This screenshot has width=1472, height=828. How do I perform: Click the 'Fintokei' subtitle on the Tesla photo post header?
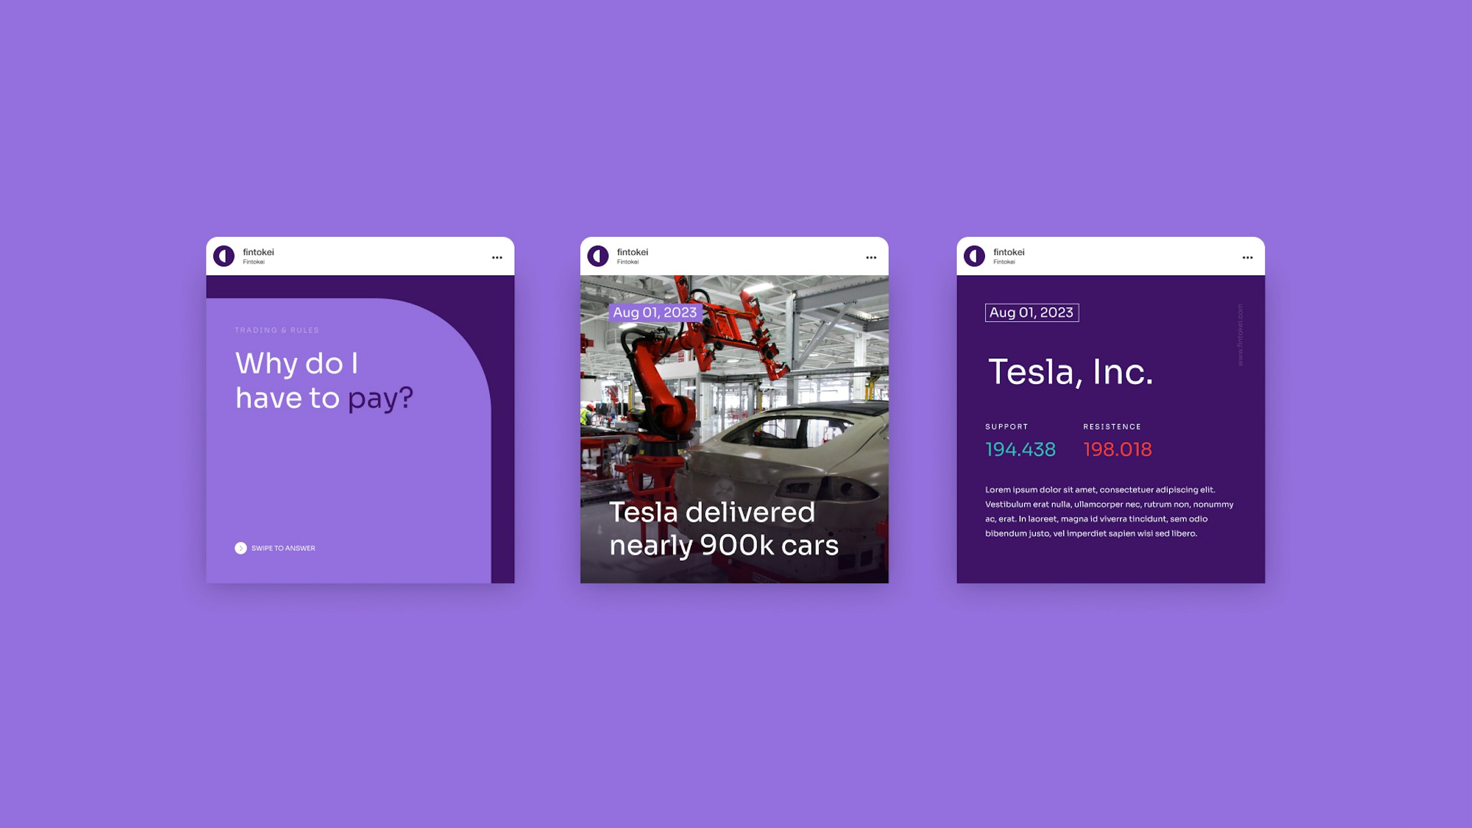[628, 262]
